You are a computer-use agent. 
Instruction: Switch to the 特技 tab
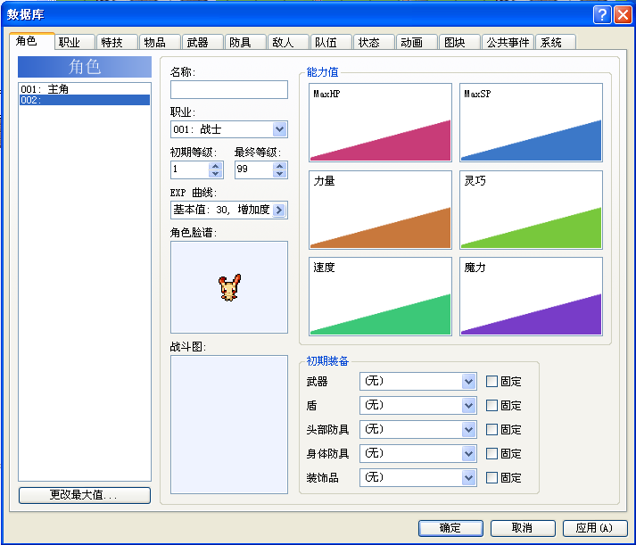(117, 42)
